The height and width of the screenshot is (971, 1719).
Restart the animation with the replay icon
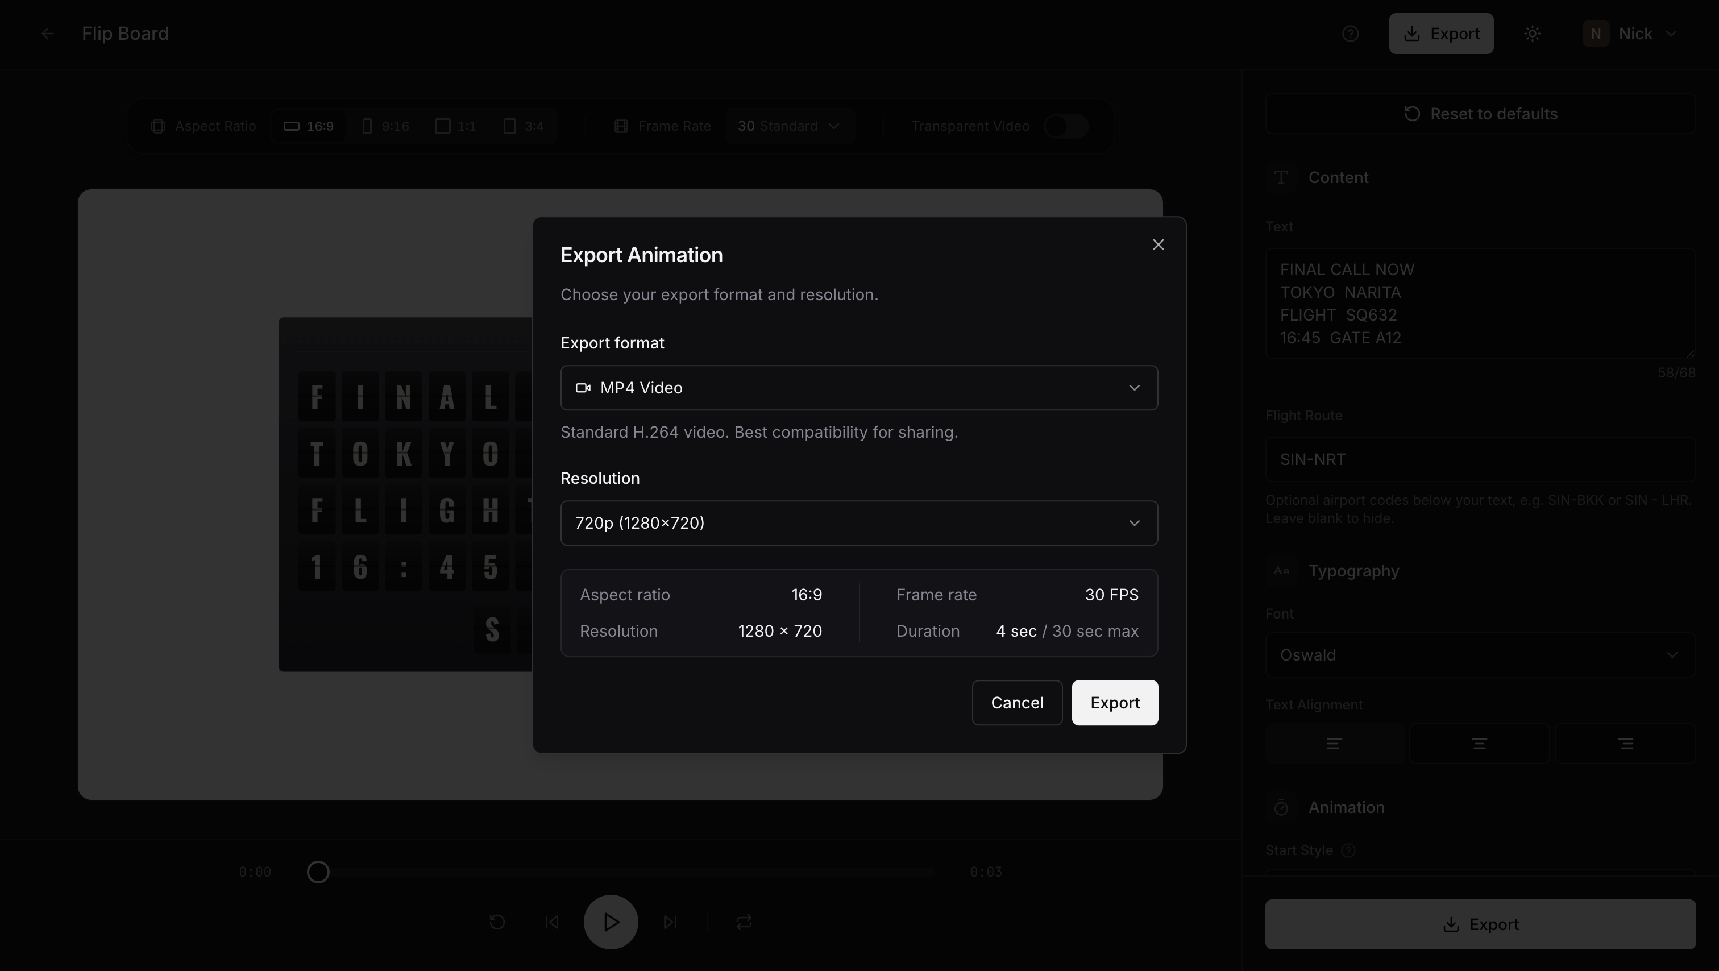[497, 922]
